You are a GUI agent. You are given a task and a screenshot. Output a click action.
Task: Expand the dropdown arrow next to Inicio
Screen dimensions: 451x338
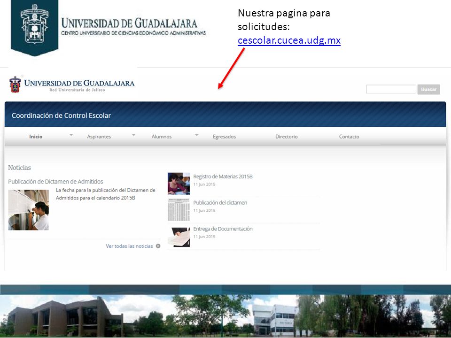[x=71, y=135]
